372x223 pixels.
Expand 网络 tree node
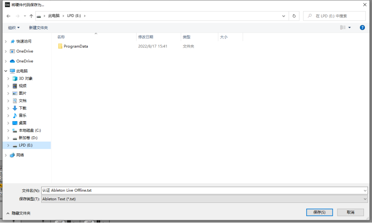coord(6,155)
